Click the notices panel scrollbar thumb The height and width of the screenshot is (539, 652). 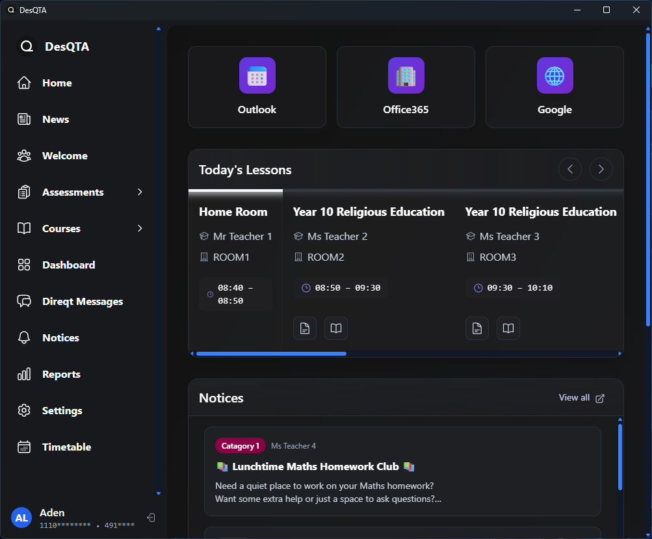pos(620,456)
